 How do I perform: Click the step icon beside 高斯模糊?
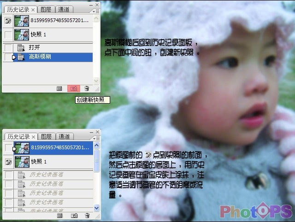pyautogui.click(x=21, y=57)
